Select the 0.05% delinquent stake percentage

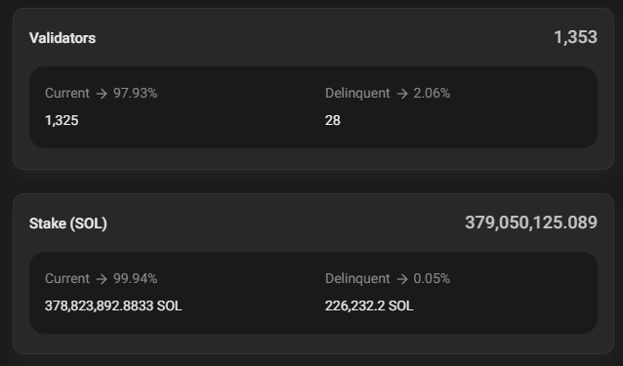pyautogui.click(x=432, y=279)
